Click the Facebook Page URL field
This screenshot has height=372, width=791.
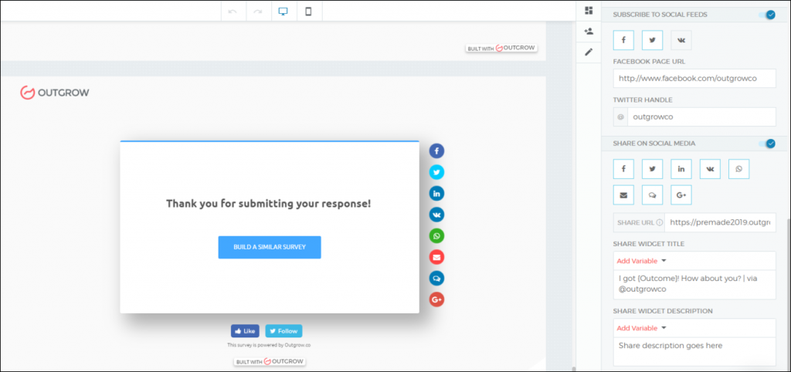pyautogui.click(x=694, y=78)
